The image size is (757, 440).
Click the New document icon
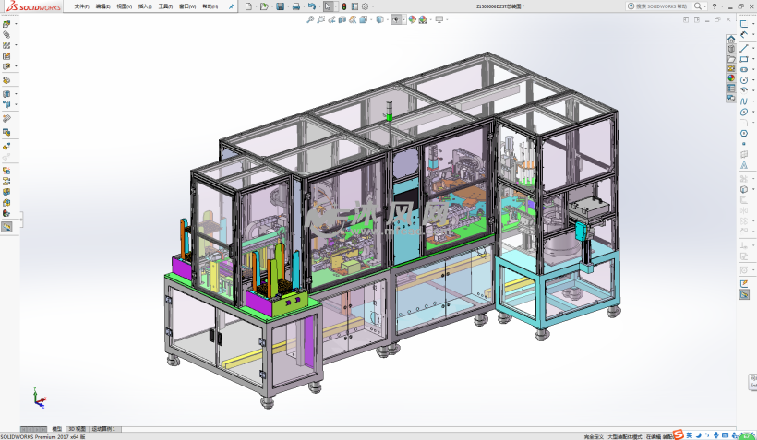pyautogui.click(x=248, y=6)
